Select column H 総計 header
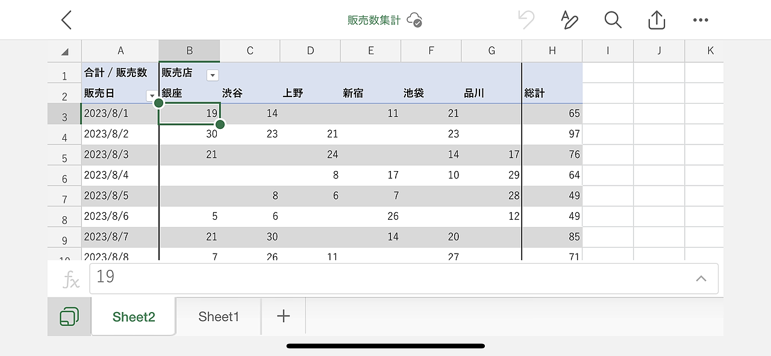Image resolution: width=771 pixels, height=356 pixels. 551,51
